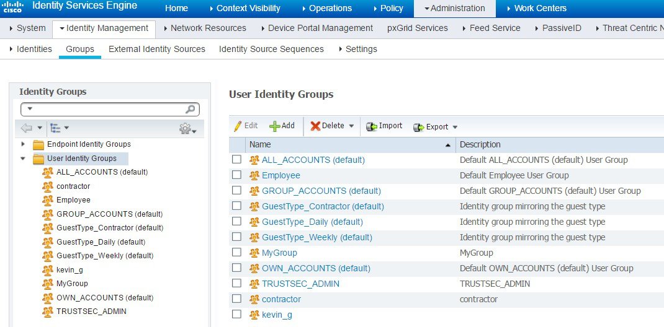Image resolution: width=664 pixels, height=327 pixels.
Task: Open the Operations menu
Action: coord(327,8)
